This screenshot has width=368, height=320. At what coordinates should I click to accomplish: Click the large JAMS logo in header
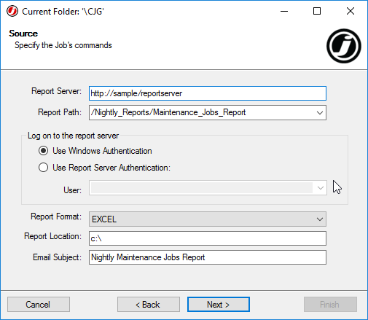(x=344, y=46)
